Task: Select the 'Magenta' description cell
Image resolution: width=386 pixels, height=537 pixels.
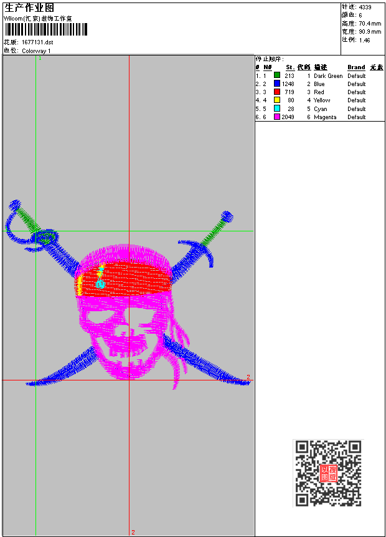Action: [325, 117]
